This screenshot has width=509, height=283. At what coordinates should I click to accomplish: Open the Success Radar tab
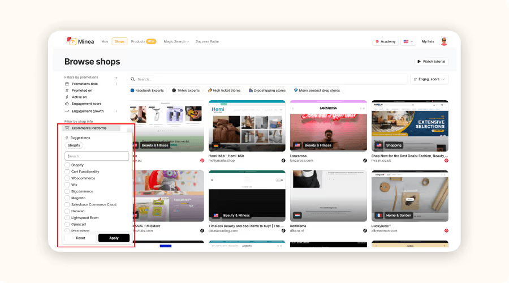click(207, 41)
